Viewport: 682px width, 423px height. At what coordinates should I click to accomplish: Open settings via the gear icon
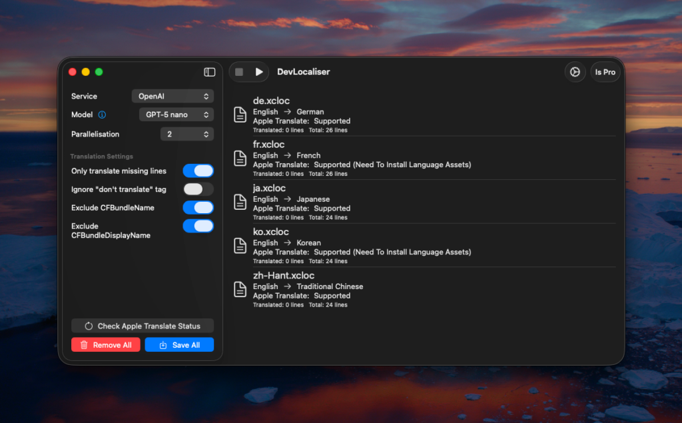[x=575, y=72]
